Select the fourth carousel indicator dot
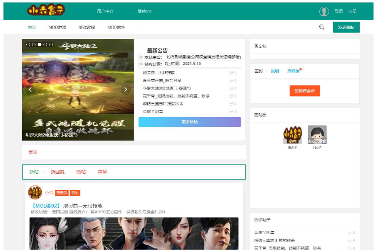Screen dimensions: 375x250 pos(45,44)
